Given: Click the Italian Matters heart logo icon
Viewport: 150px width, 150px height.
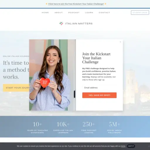Looking at the screenshot, I should pyautogui.click(x=61, y=23).
